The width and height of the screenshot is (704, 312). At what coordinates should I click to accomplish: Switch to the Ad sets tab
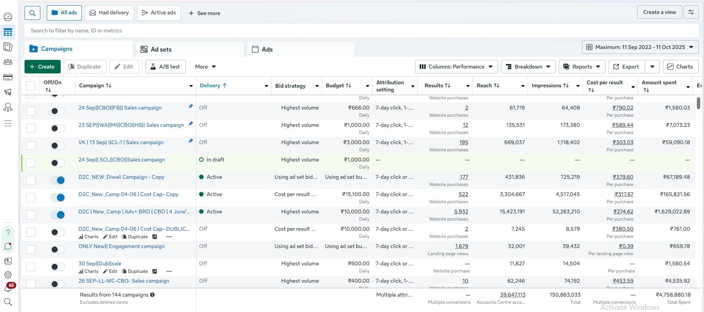click(x=190, y=49)
